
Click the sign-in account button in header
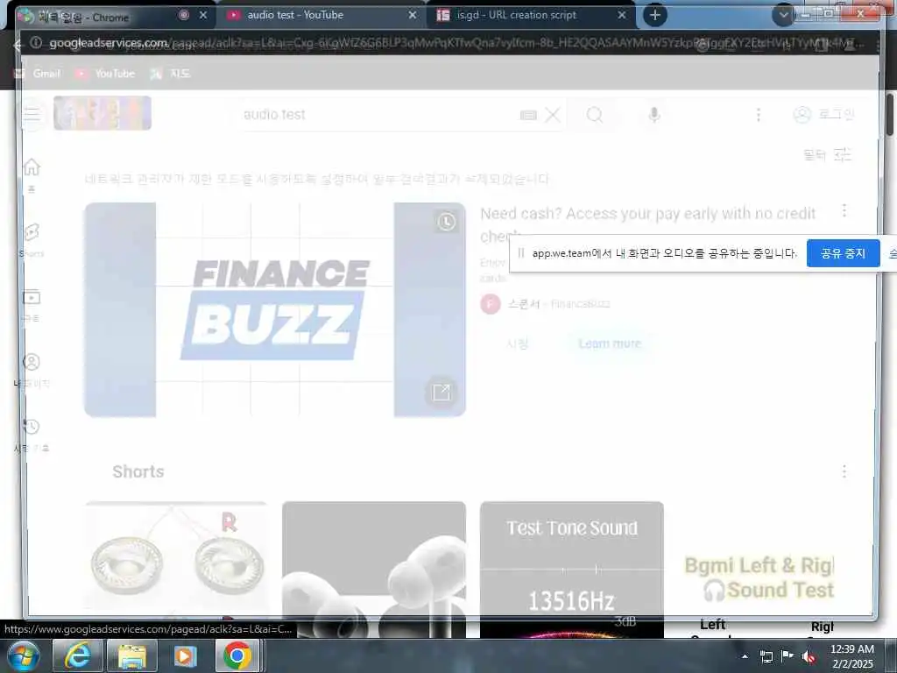823,115
